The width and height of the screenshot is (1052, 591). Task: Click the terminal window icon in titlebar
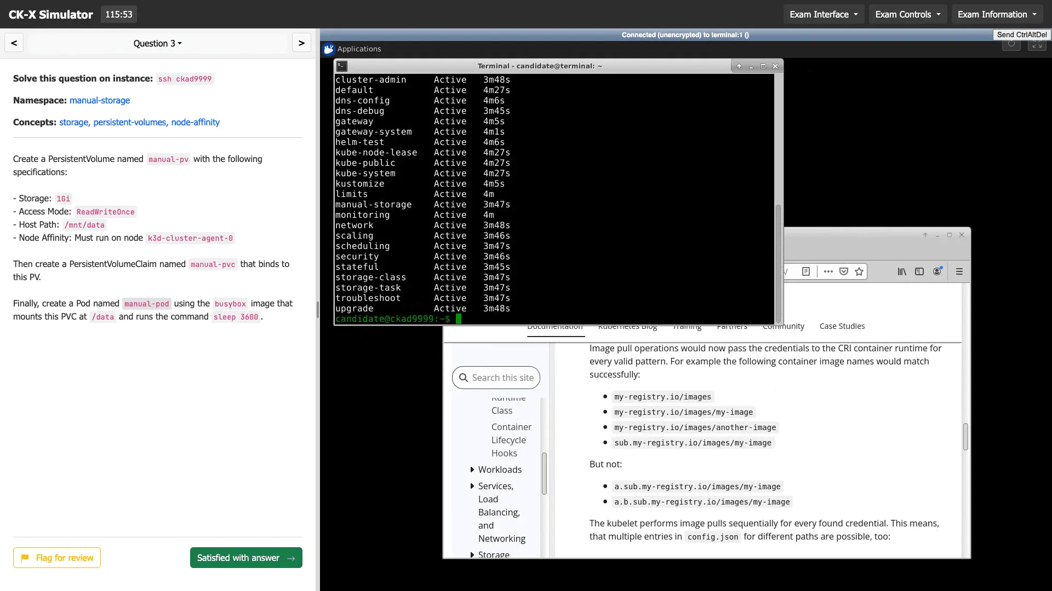[x=341, y=66]
